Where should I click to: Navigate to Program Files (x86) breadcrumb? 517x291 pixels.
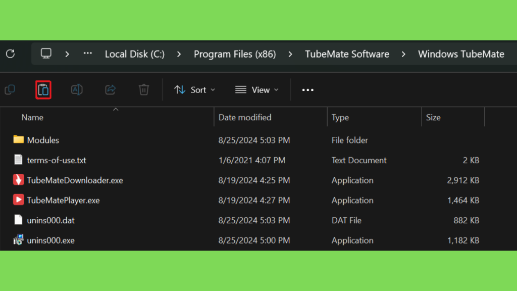point(235,54)
